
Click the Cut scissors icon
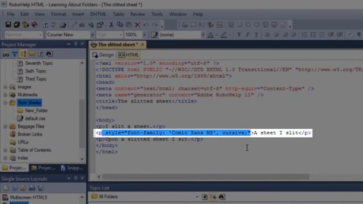(111, 24)
